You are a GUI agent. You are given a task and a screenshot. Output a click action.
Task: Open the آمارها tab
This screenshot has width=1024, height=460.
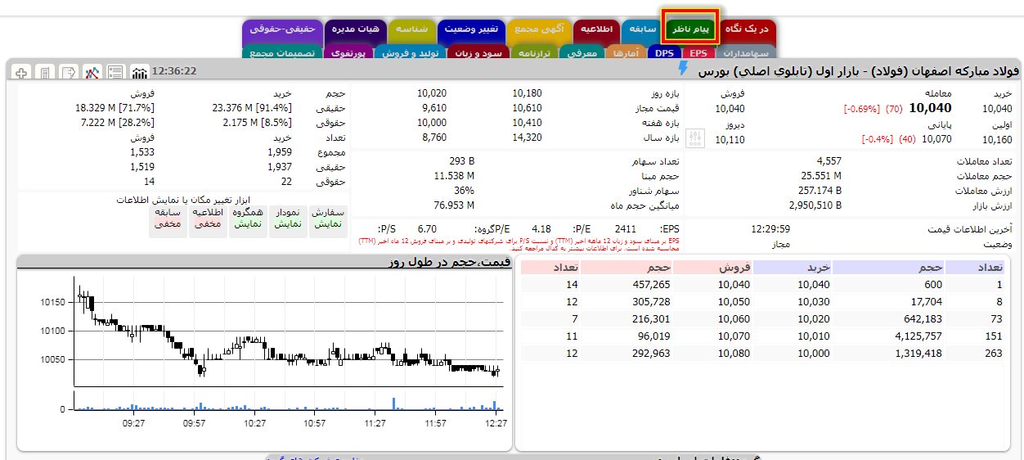[x=626, y=53]
